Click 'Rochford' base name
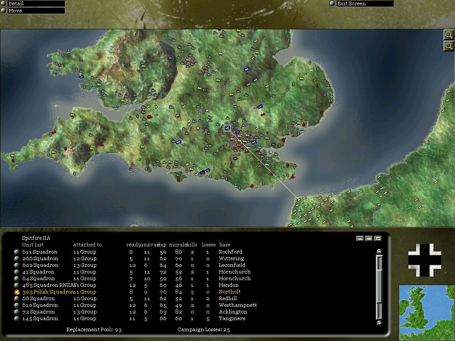The width and height of the screenshot is (455, 341). coord(231,252)
